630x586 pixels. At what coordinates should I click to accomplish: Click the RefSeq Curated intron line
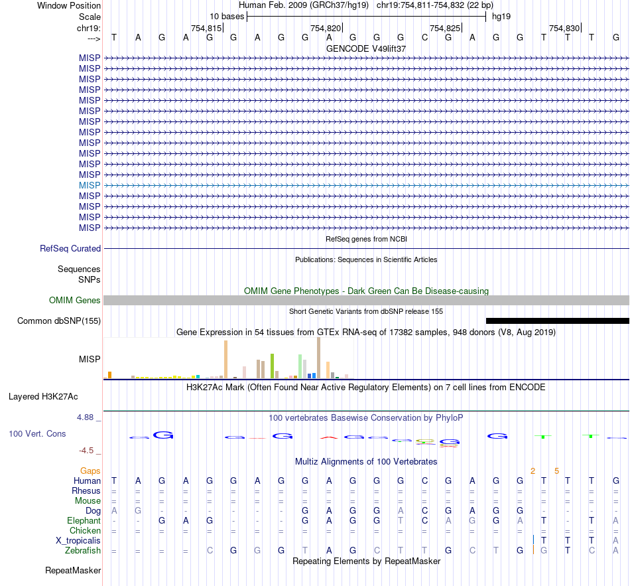[x=367, y=249]
